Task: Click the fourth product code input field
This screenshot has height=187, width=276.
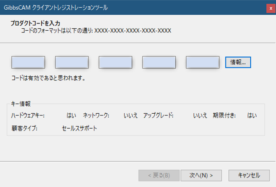Action: (x=159, y=62)
